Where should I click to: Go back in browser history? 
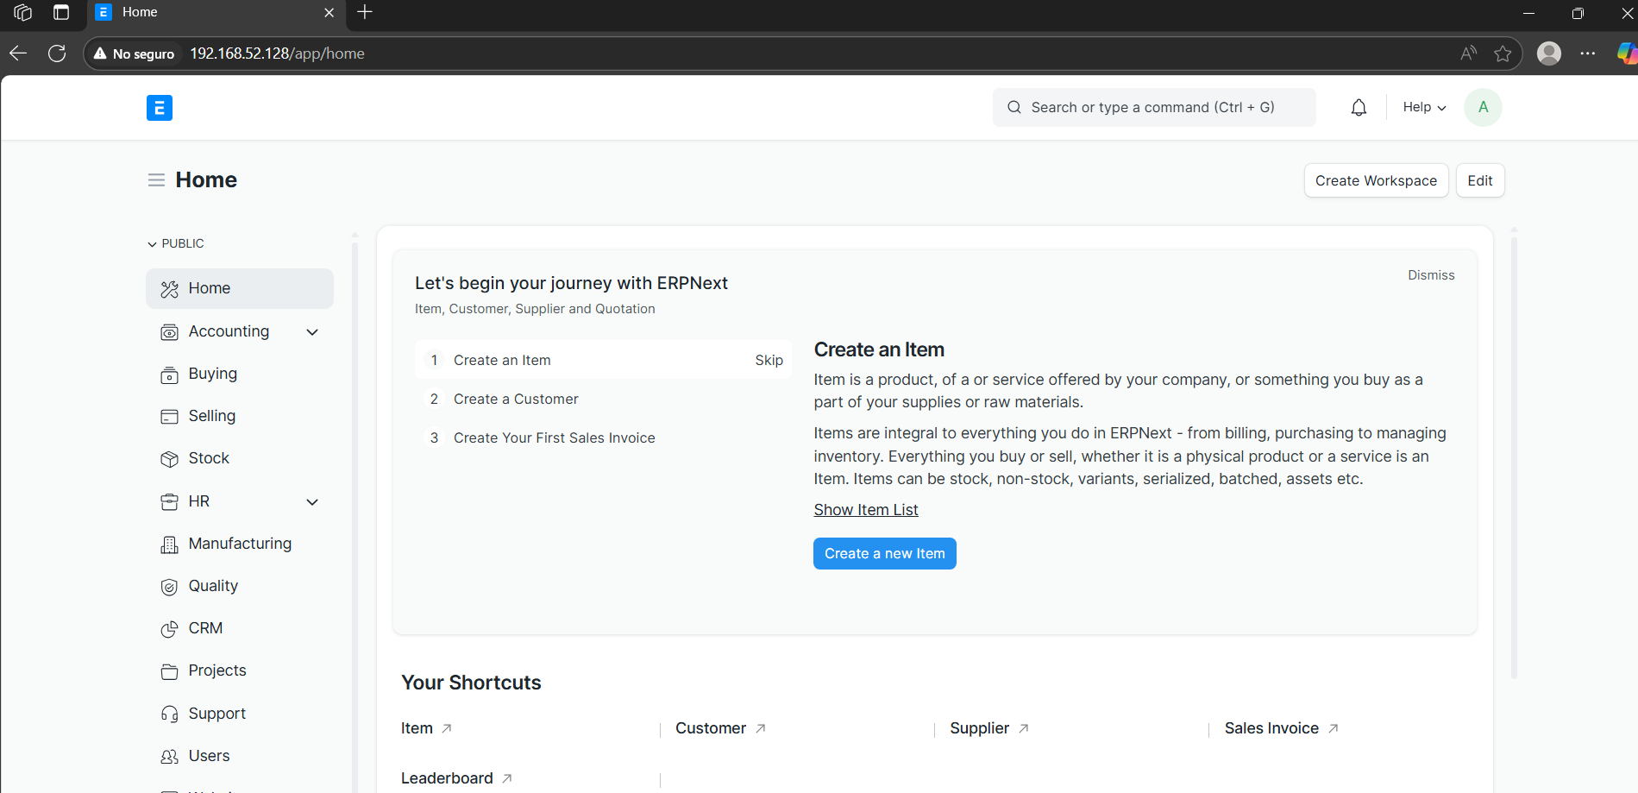18,53
